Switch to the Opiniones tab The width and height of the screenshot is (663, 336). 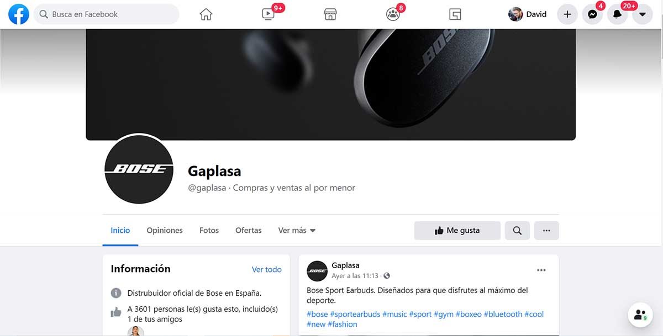point(165,231)
